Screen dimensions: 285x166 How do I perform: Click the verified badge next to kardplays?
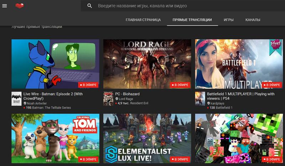(208, 103)
